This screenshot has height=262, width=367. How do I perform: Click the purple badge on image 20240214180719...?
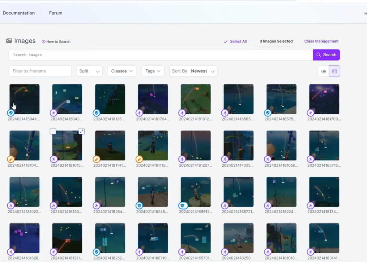coord(139,252)
